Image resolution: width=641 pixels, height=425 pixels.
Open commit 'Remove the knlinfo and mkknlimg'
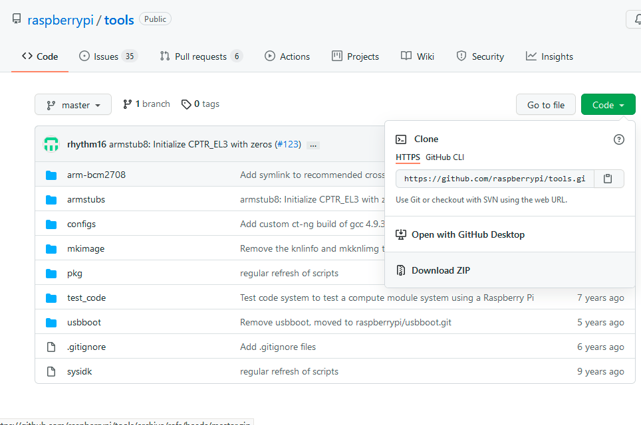click(313, 248)
